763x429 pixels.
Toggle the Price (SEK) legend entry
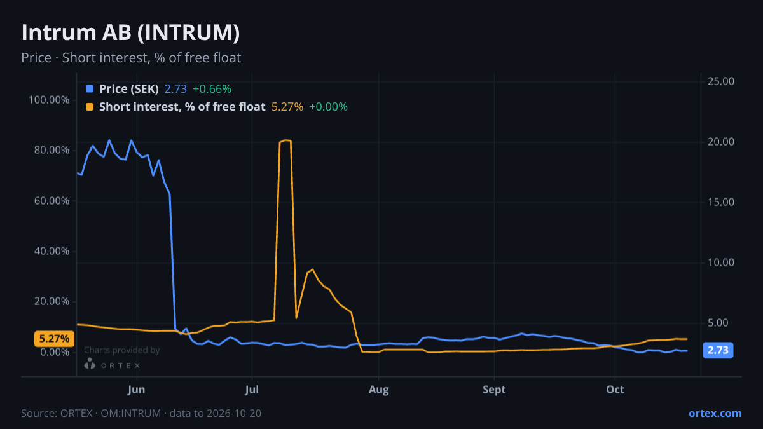[x=158, y=89]
